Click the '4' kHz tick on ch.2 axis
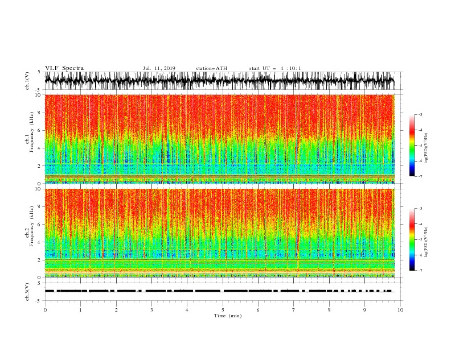This screenshot has height=348, width=451. point(40,242)
